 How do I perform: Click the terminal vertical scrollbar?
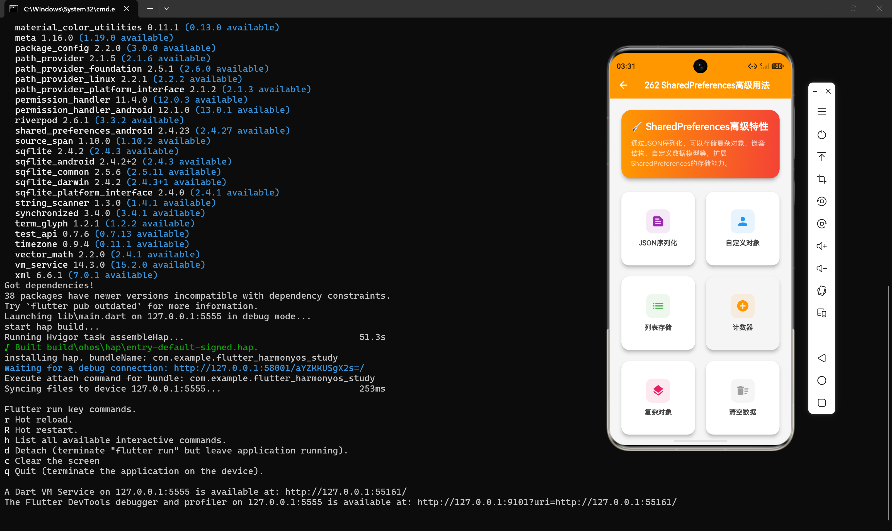889,402
